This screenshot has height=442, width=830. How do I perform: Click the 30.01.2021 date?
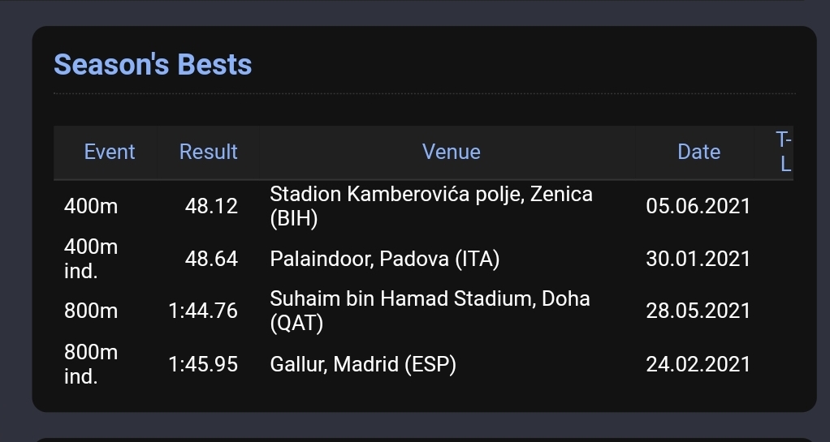pyautogui.click(x=698, y=259)
